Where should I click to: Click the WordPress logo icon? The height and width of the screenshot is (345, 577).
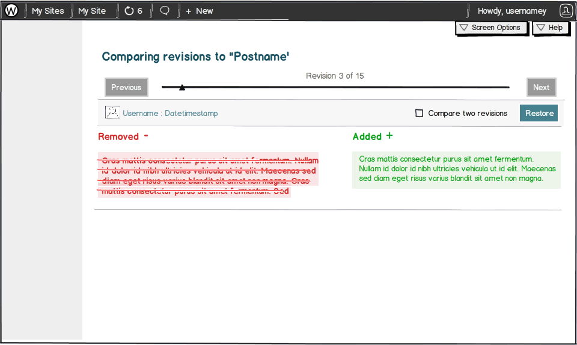click(11, 10)
